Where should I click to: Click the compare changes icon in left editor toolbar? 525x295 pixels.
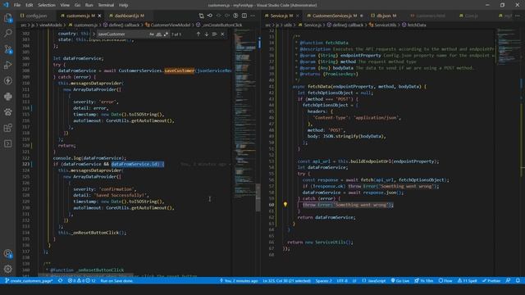pos(201,16)
